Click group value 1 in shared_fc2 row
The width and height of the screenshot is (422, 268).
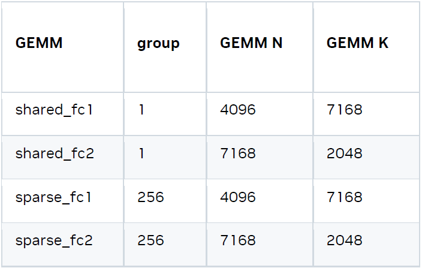click(x=141, y=153)
